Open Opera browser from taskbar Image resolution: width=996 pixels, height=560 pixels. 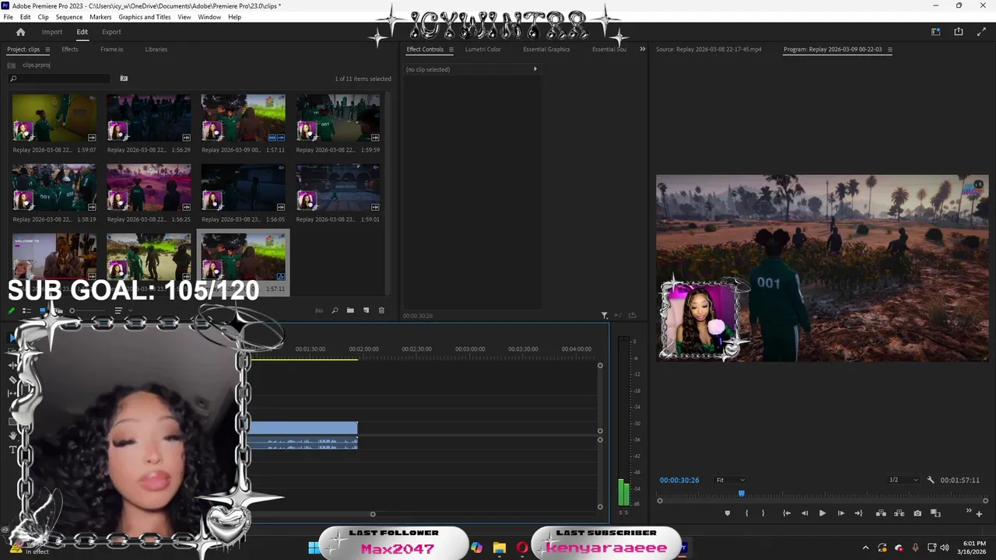[x=522, y=548]
